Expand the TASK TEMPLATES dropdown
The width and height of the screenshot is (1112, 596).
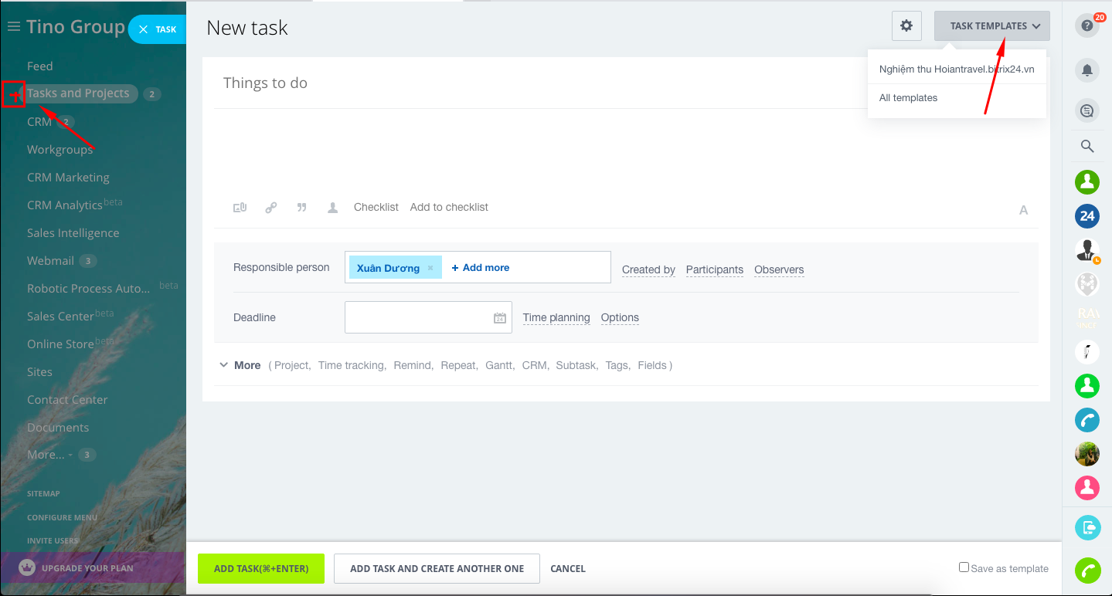[991, 25]
